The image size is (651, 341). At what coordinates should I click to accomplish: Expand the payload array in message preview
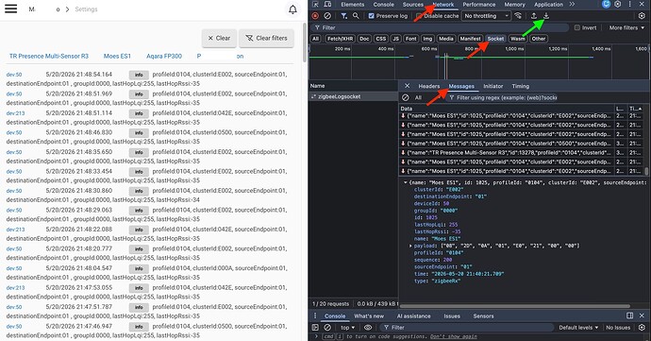[x=410, y=246]
